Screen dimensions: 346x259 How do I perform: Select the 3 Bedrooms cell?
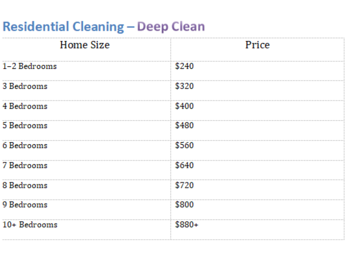pyautogui.click(x=25, y=86)
